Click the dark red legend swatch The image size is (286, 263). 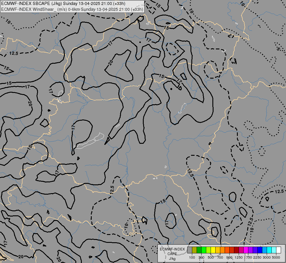click(x=237, y=250)
